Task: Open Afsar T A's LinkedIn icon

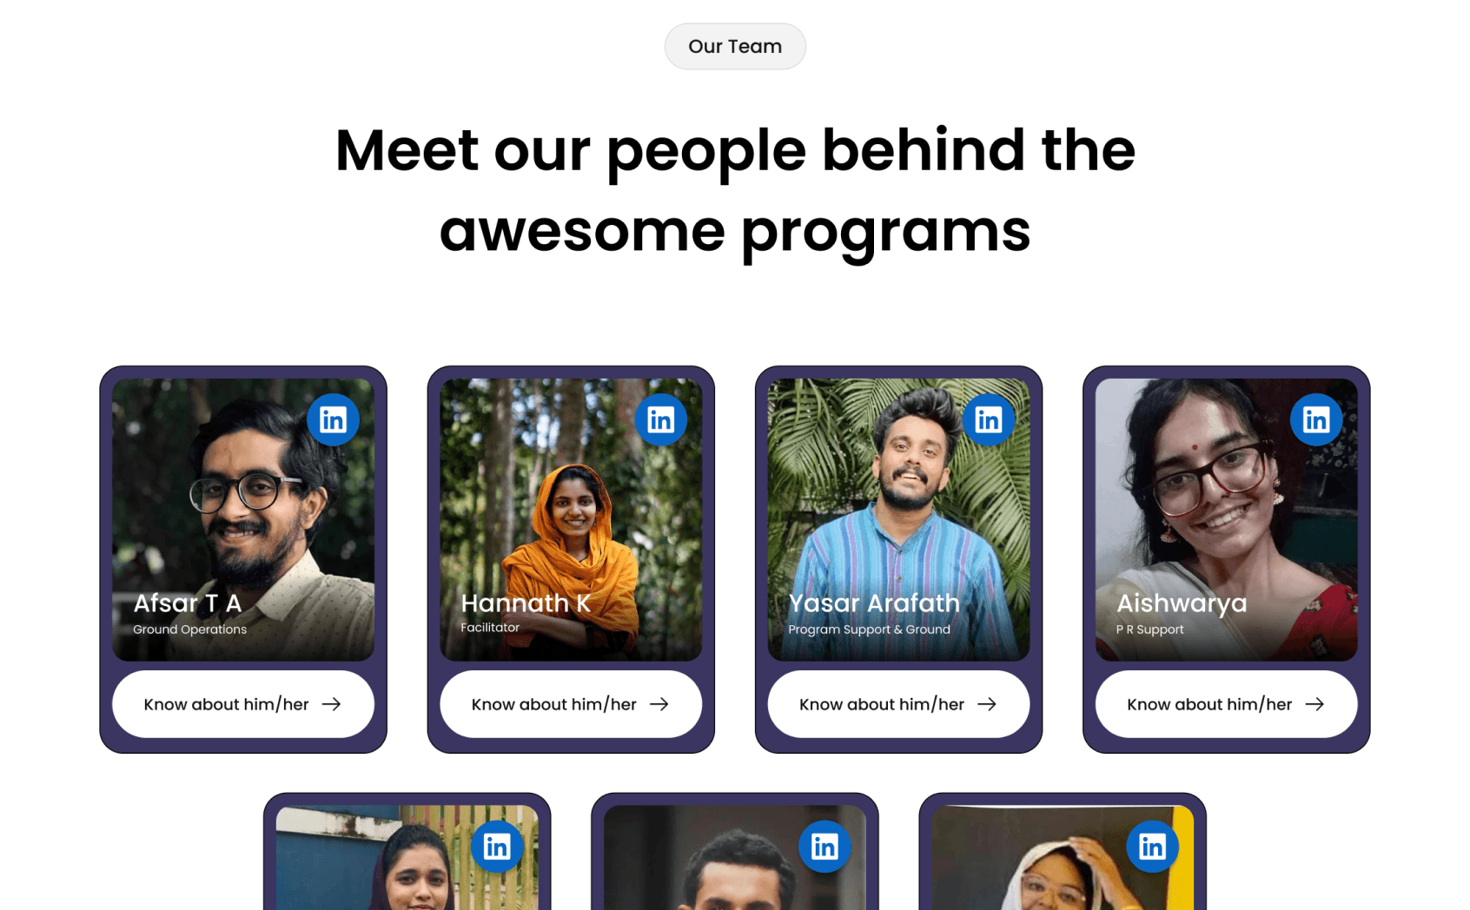Action: click(x=333, y=419)
